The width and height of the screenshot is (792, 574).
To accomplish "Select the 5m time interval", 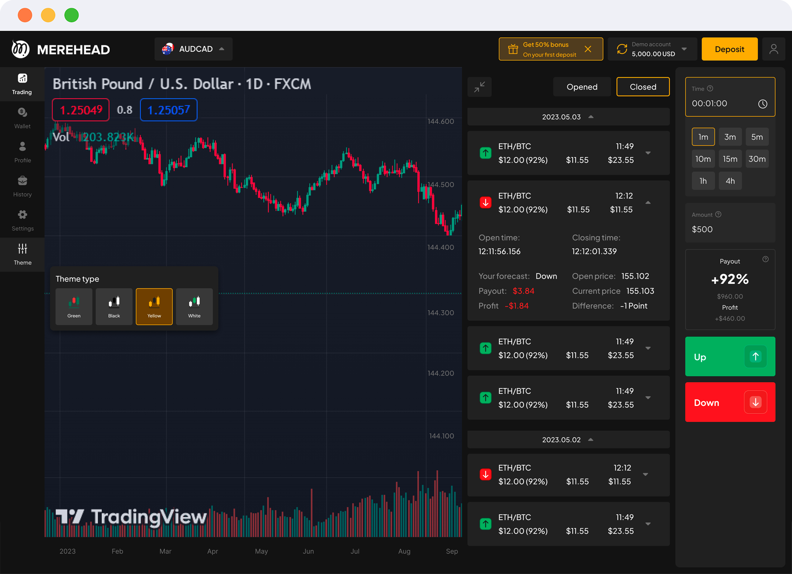I will click(757, 137).
